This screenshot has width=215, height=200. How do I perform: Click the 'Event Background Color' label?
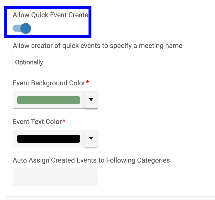pos(49,83)
